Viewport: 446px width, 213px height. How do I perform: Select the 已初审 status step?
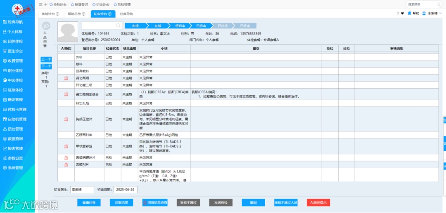(201, 26)
